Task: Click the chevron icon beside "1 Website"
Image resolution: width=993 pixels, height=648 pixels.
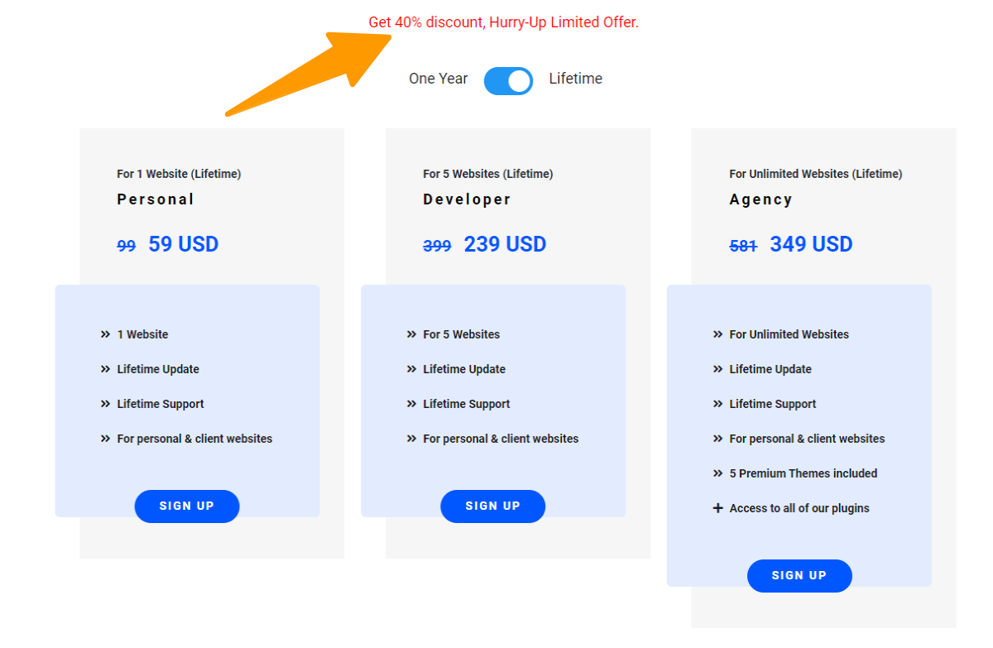Action: point(105,334)
